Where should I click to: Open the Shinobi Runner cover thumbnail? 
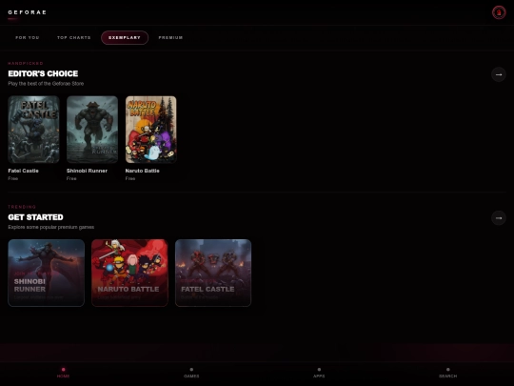(92, 130)
